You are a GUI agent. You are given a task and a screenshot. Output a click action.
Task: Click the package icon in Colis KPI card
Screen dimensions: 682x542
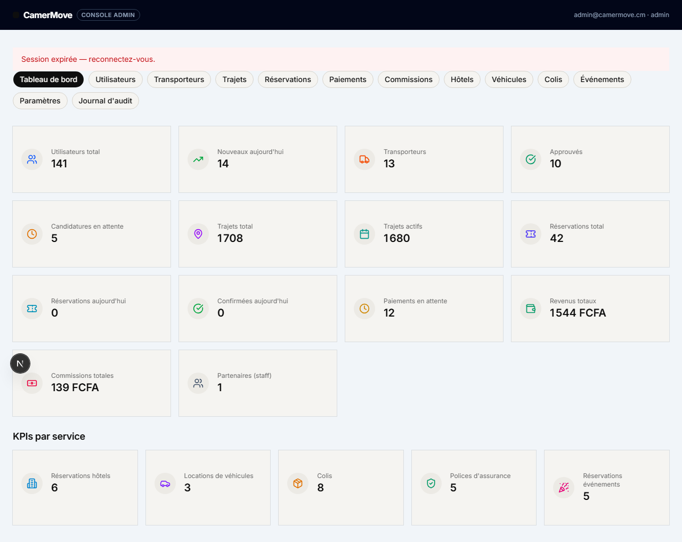point(298,483)
